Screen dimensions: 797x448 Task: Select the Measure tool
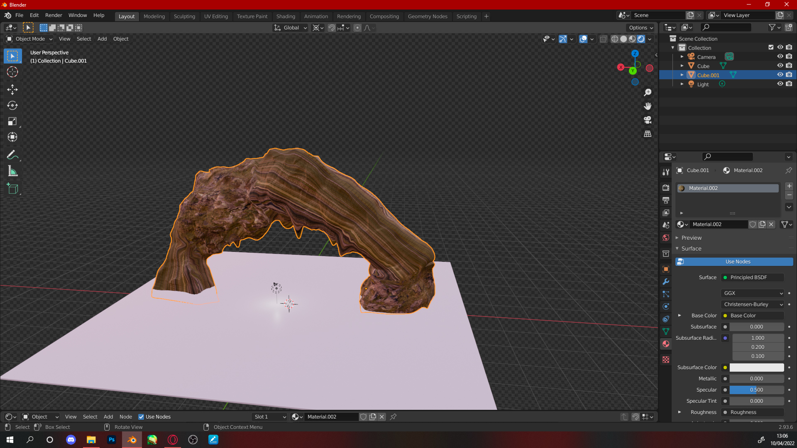pos(12,171)
